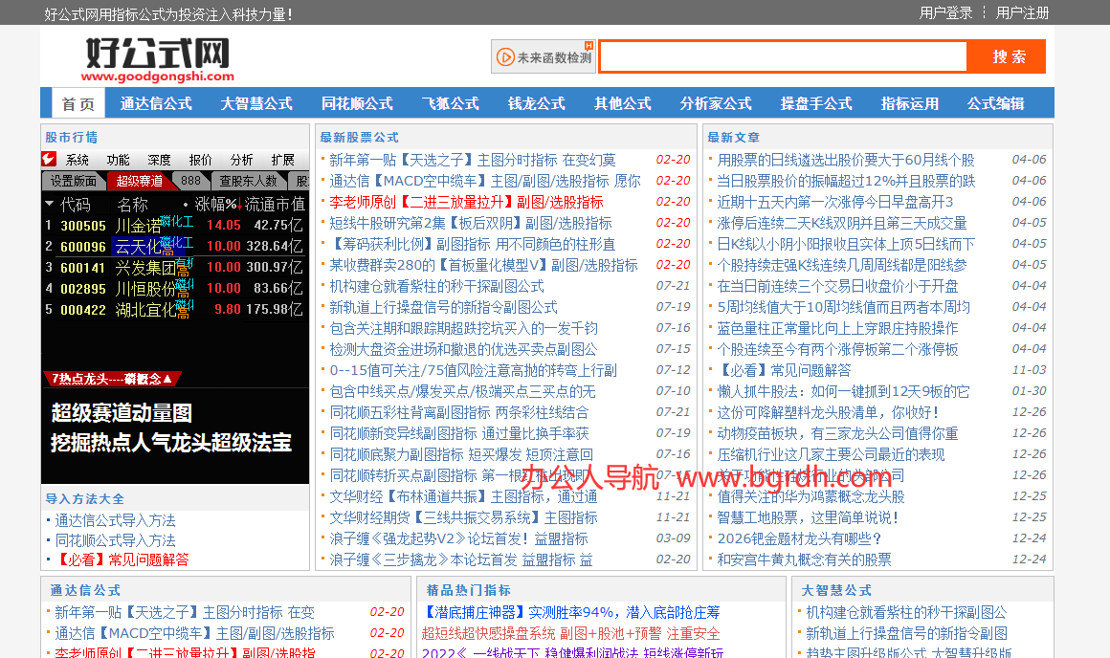Select the 查股东人数 tab in stock panel

point(249,181)
